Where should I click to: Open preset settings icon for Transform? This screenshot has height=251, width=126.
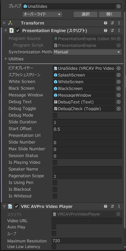(x=112, y=23)
